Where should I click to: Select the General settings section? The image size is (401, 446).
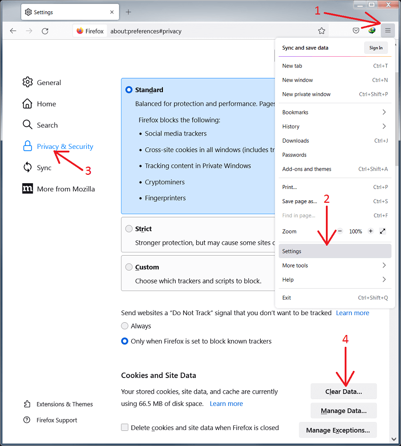49,82
